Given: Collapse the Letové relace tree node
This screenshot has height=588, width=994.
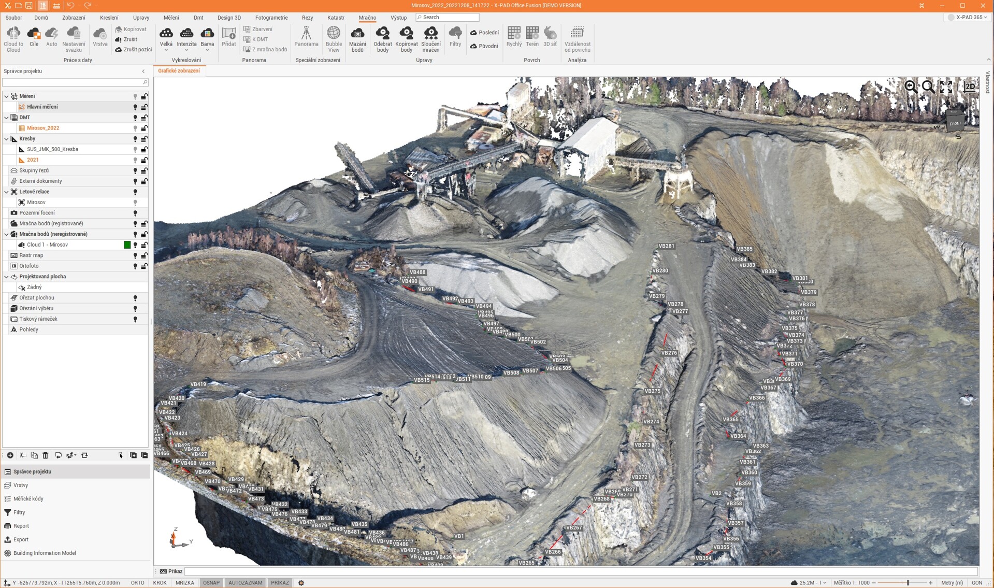Looking at the screenshot, I should pyautogui.click(x=6, y=192).
